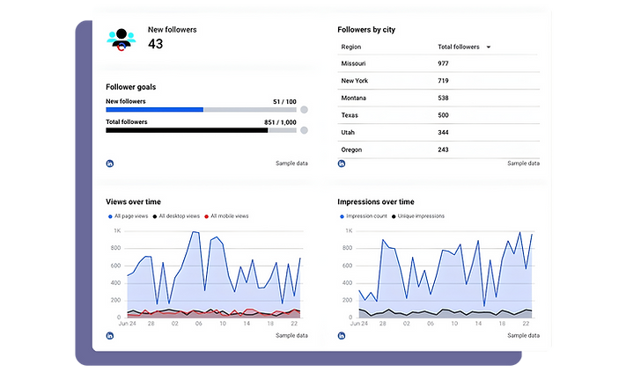This screenshot has height=372, width=626.
Task: Click the 977 followers value
Action: point(443,63)
